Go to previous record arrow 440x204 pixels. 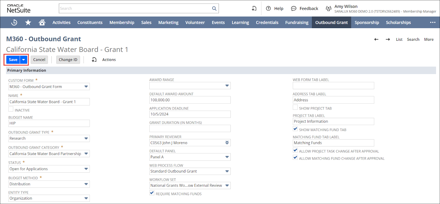[376, 39]
